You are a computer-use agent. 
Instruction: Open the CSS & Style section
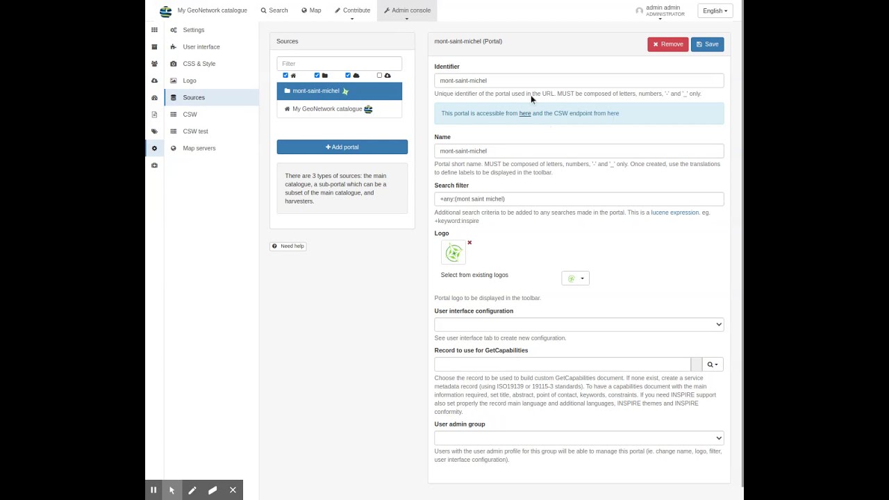199,64
